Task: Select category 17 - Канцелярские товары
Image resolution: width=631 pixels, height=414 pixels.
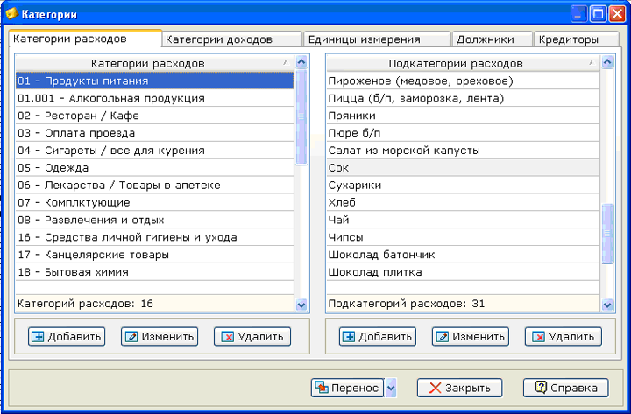Action: (x=154, y=255)
